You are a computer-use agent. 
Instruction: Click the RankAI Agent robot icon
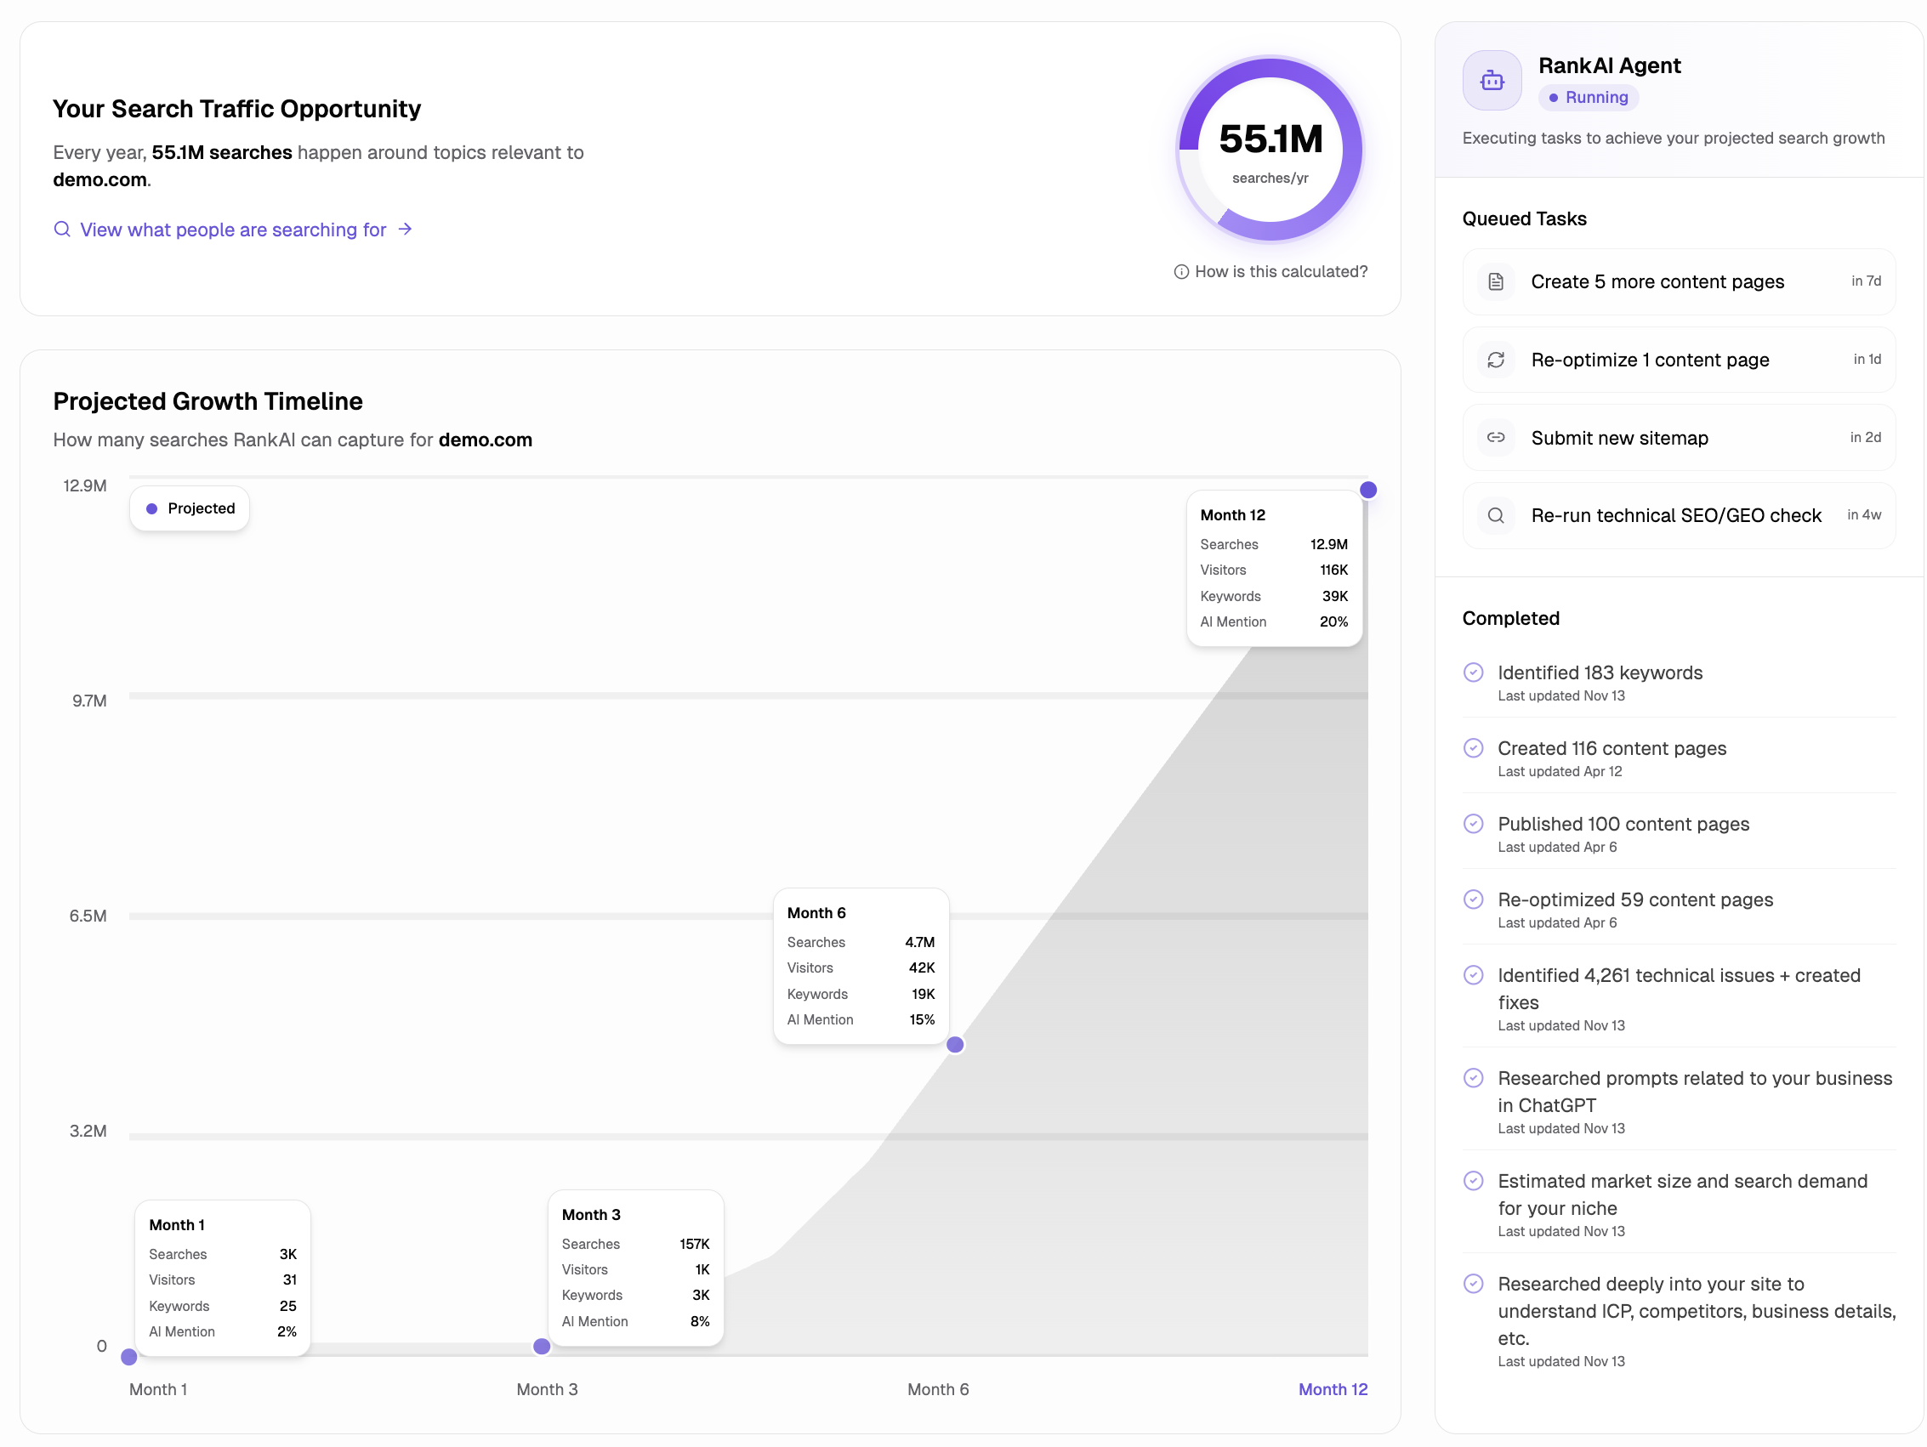[x=1492, y=81]
